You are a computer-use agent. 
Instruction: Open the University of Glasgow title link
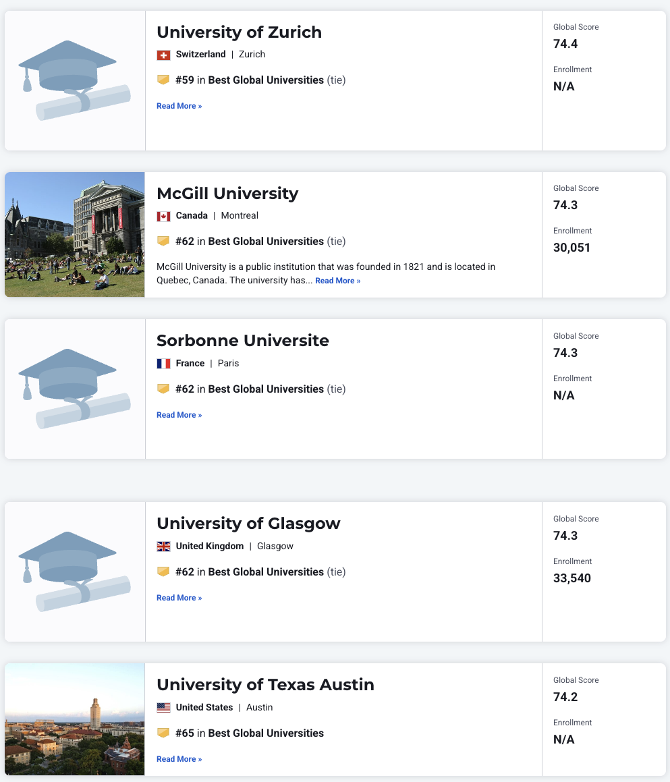(248, 524)
